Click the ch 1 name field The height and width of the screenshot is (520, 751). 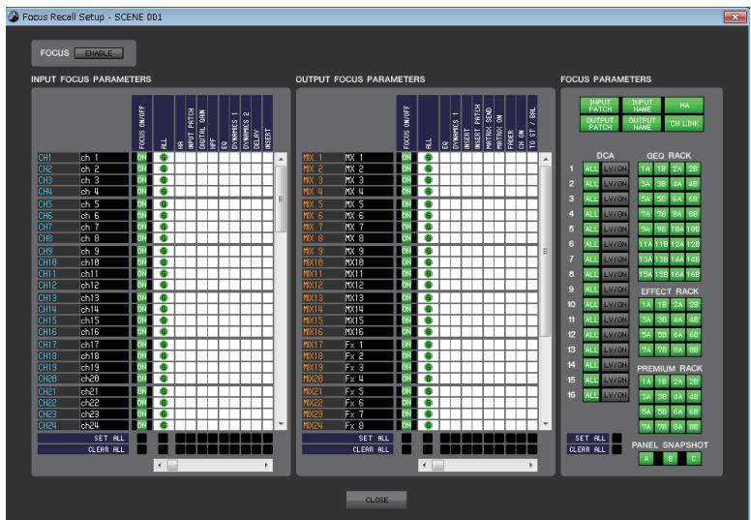click(x=105, y=157)
